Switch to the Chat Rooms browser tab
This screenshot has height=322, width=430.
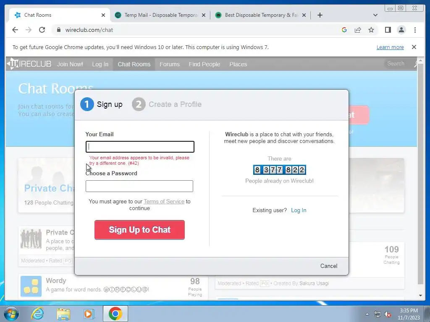coord(60,15)
